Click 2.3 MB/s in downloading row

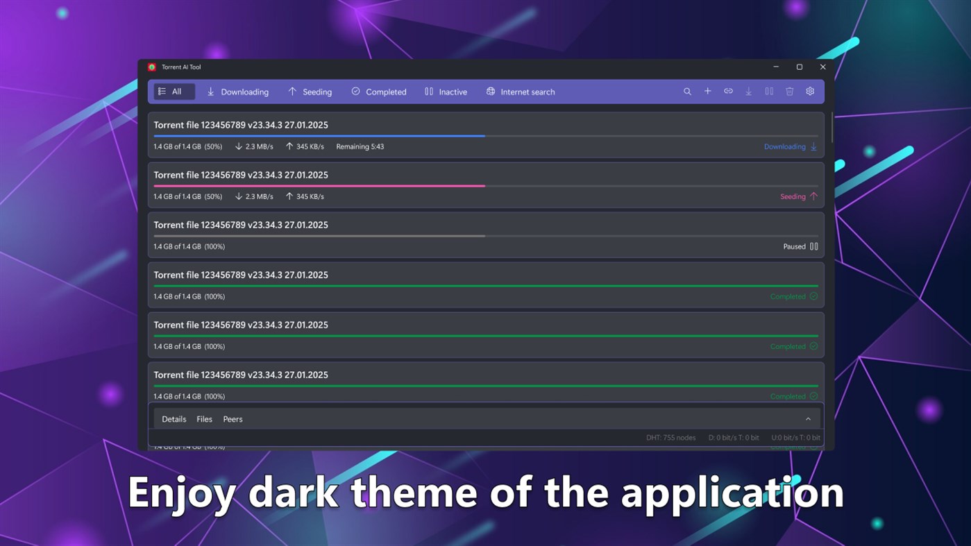pyautogui.click(x=259, y=147)
